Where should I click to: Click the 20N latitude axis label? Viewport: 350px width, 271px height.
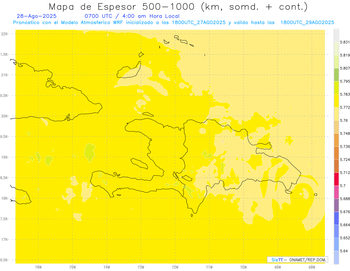[x=4, y=116]
